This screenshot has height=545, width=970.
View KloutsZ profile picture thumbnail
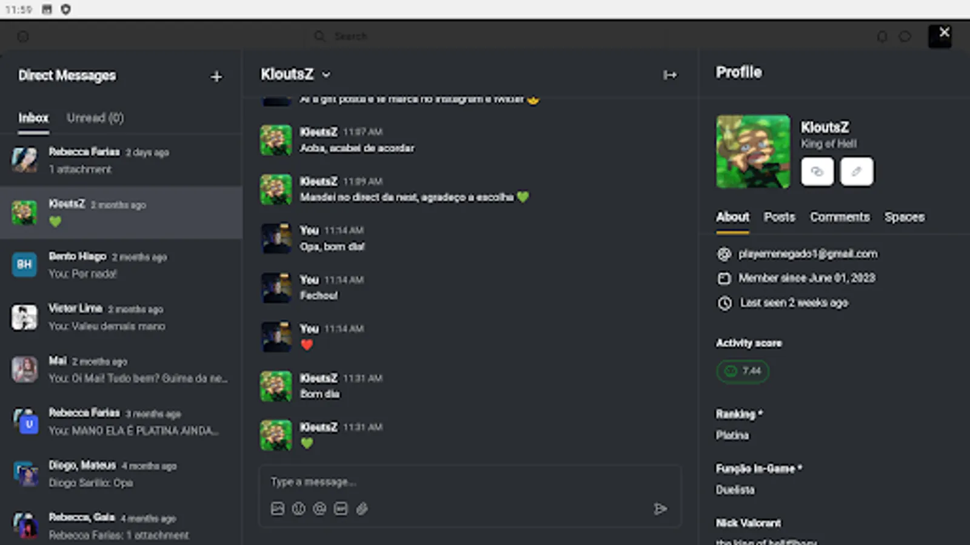pos(753,151)
